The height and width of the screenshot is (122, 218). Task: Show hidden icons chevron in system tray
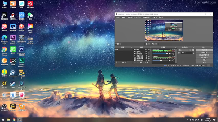pos(187,120)
